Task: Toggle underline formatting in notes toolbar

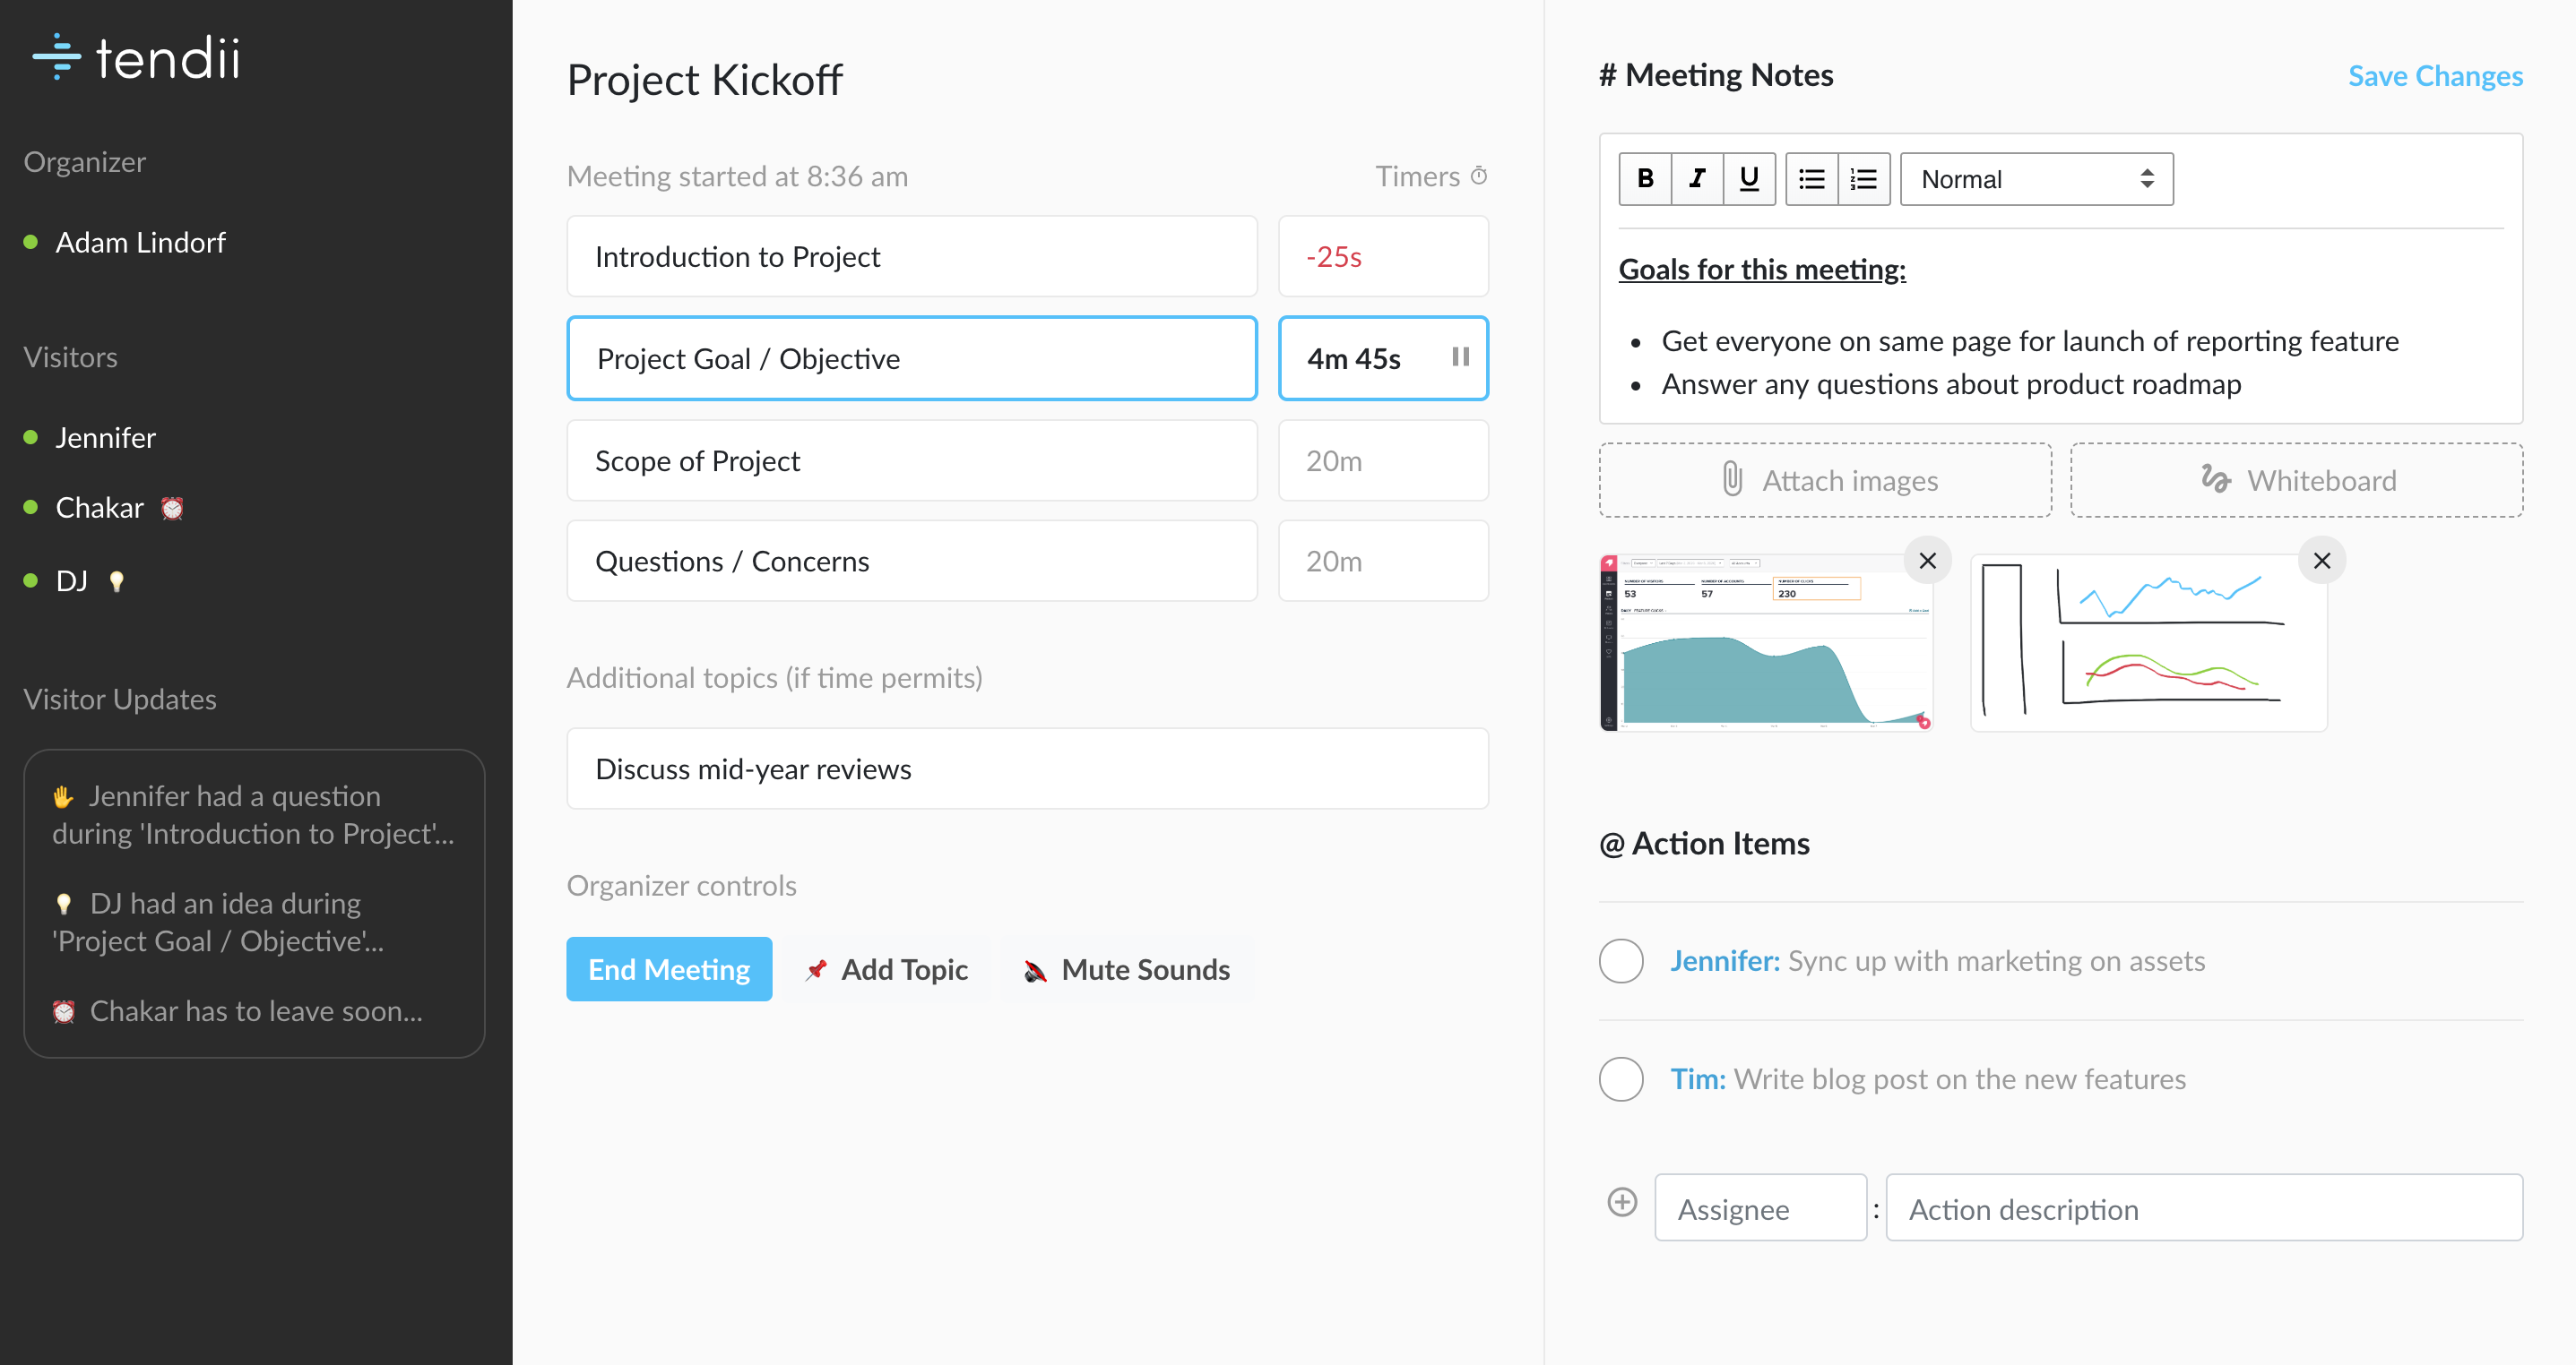Action: (x=1749, y=179)
